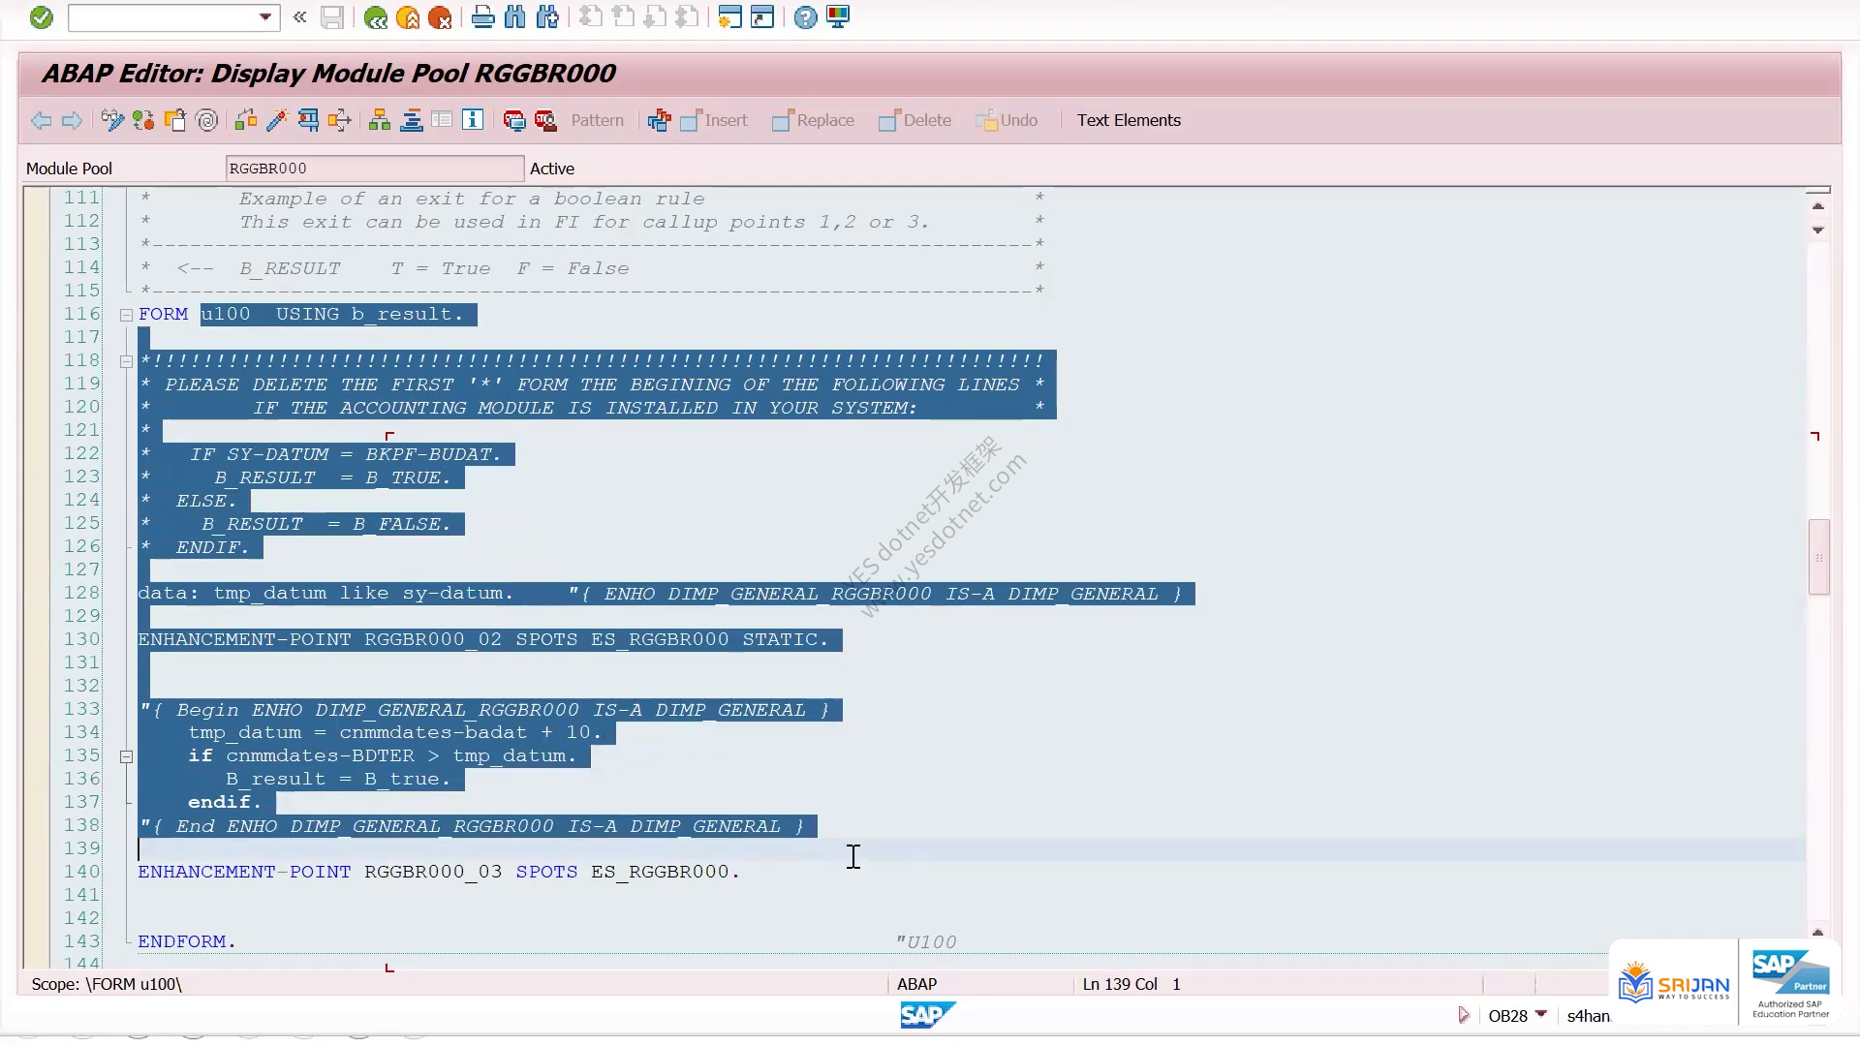Click the Customize Local Layout monitor icon

click(838, 17)
